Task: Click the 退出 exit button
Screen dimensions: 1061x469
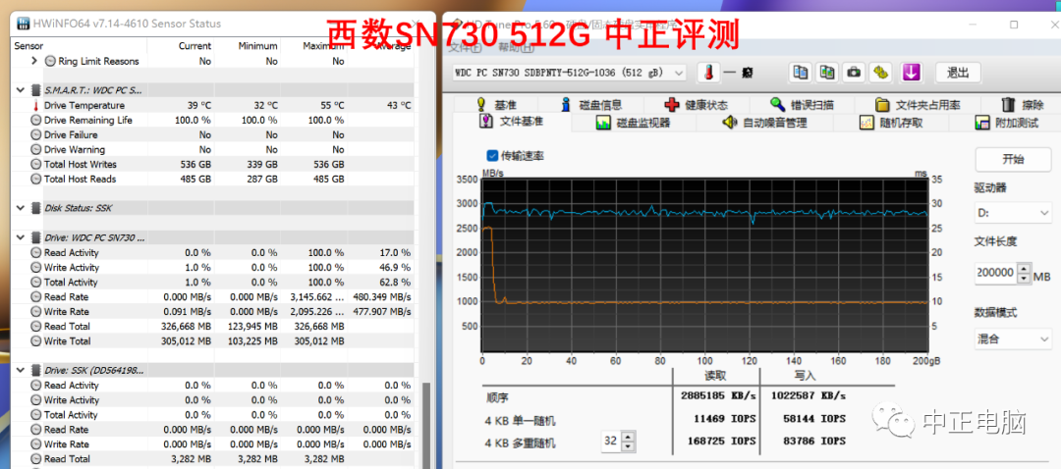Action: 958,73
